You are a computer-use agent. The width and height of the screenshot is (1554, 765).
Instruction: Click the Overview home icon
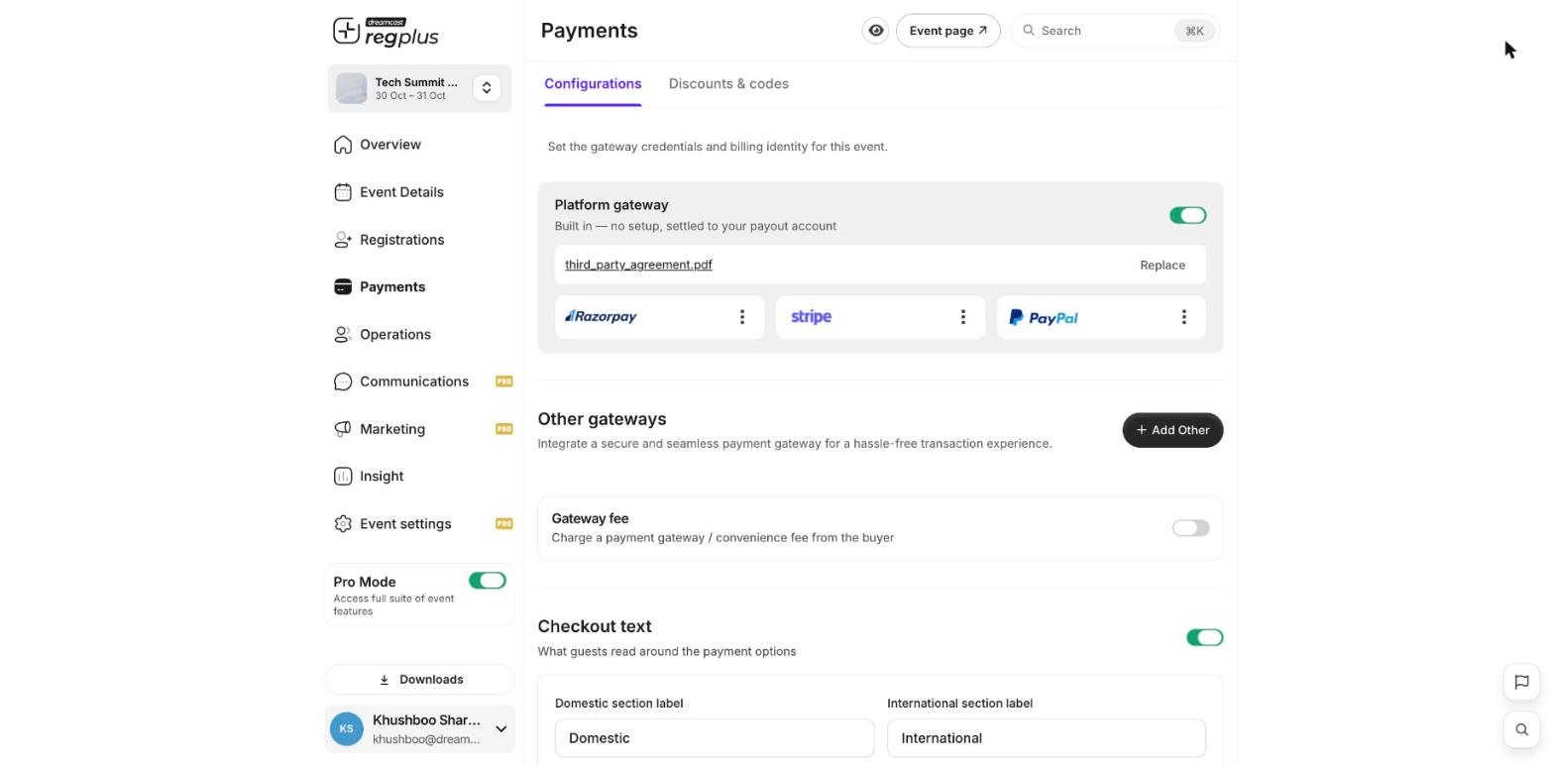click(343, 145)
